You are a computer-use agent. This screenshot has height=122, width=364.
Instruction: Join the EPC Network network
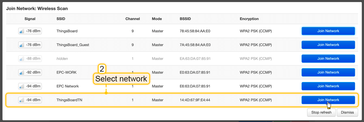tap(328, 86)
